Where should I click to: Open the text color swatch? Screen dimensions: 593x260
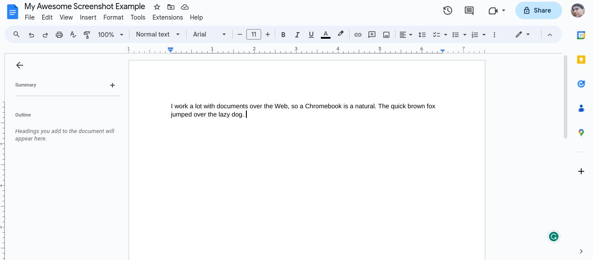(x=326, y=34)
